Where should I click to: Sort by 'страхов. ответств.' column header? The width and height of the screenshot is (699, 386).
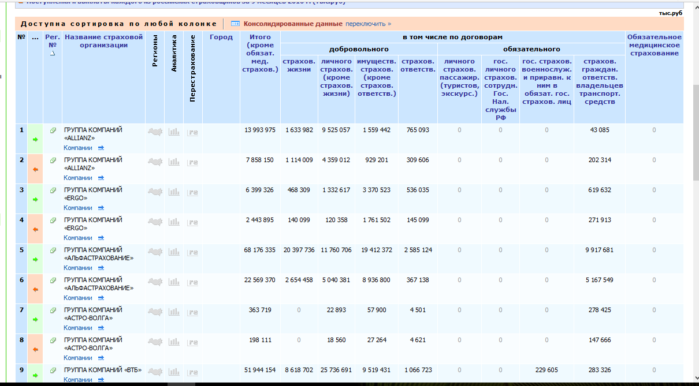418,65
